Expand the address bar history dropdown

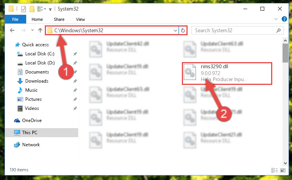click(x=175, y=30)
